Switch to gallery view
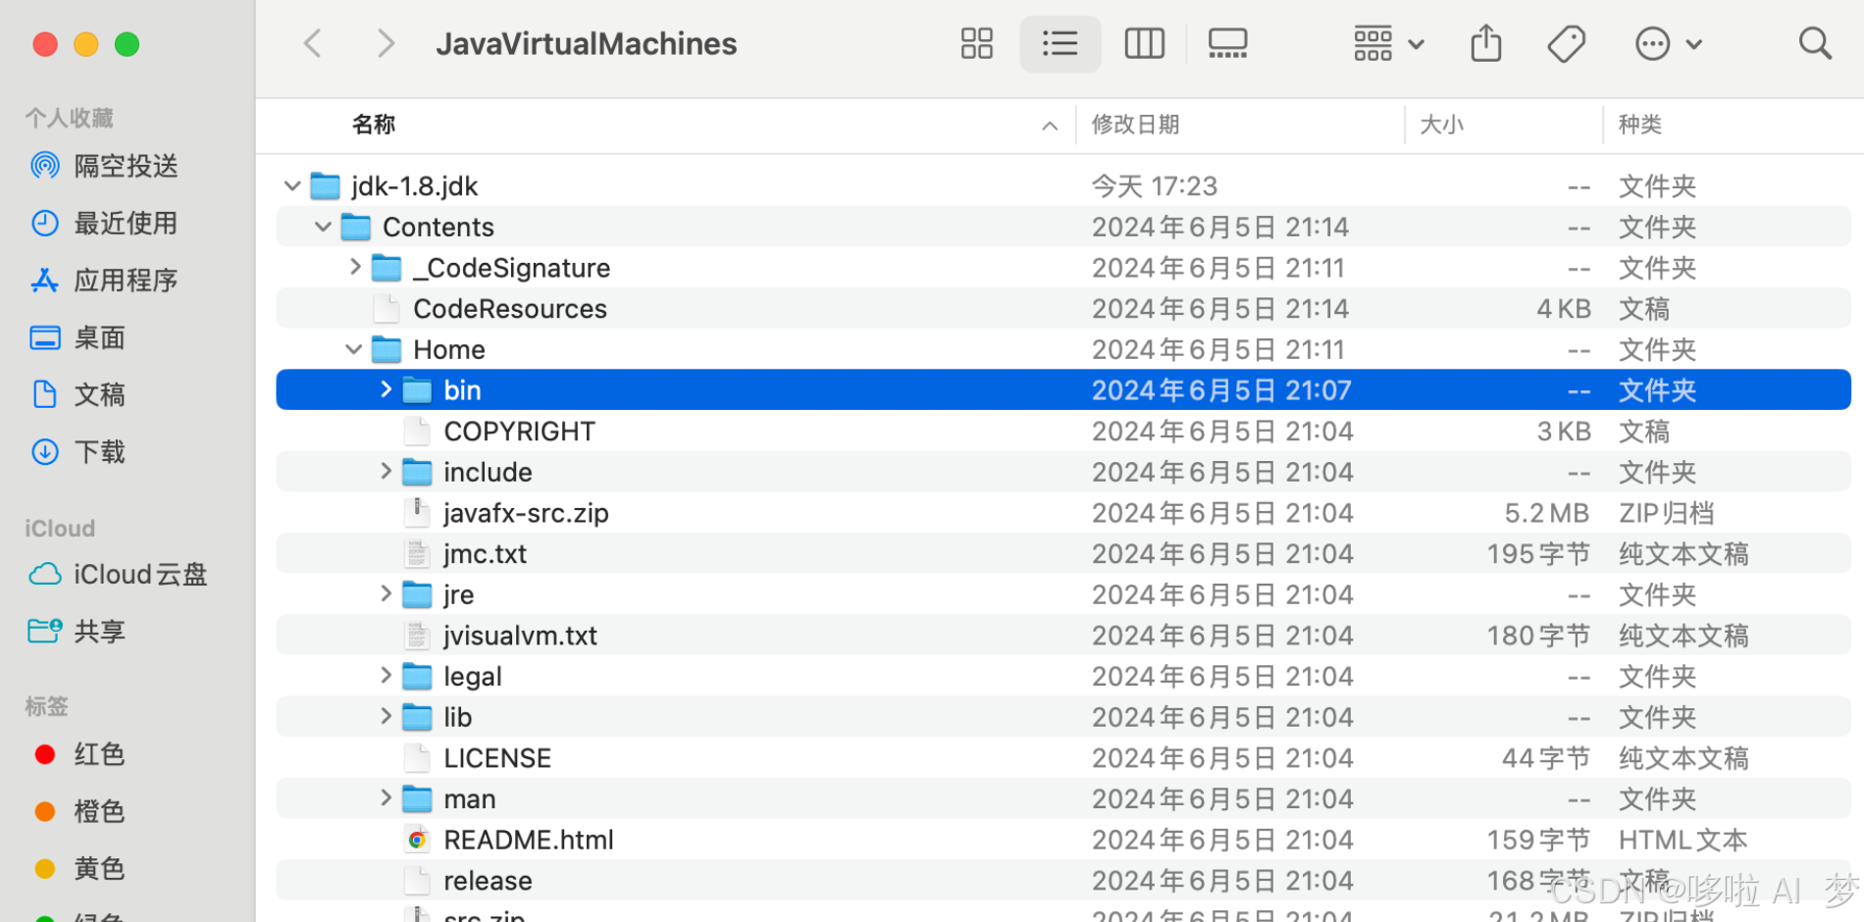The height and width of the screenshot is (922, 1864). (1227, 43)
